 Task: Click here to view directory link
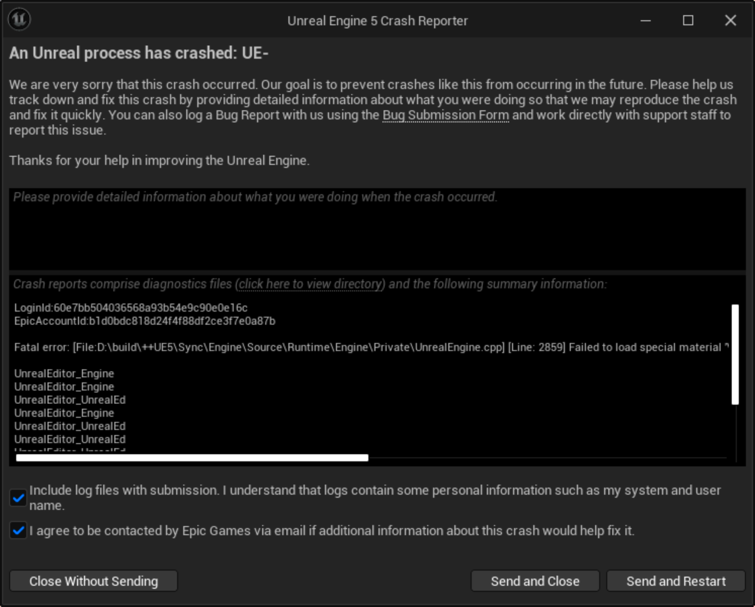[311, 284]
